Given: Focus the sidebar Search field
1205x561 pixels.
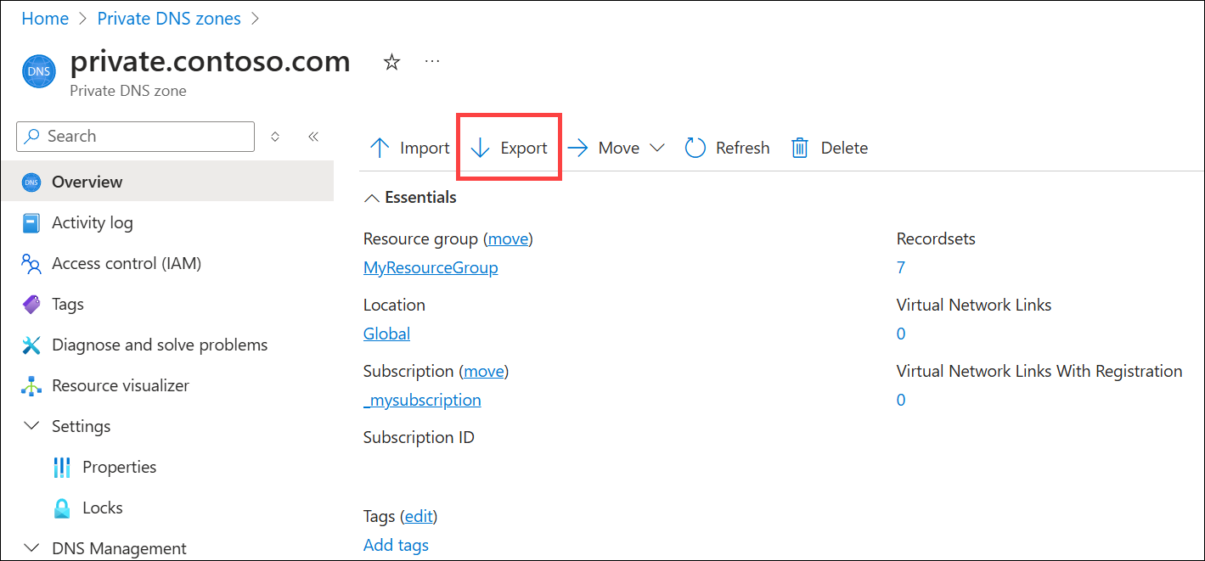Looking at the screenshot, I should 136,136.
